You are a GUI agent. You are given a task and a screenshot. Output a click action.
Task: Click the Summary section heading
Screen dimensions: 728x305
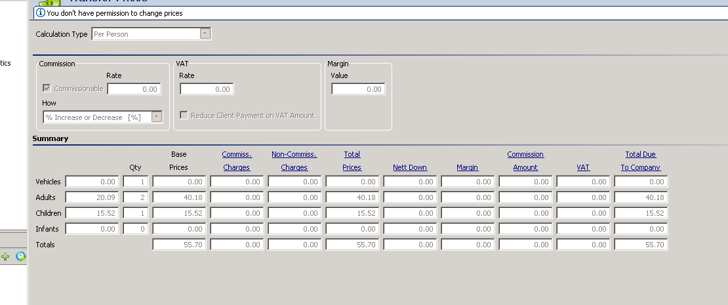point(50,138)
